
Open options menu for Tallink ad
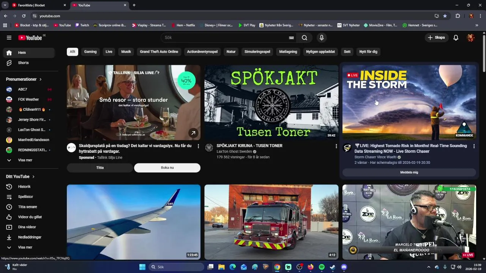198,146
